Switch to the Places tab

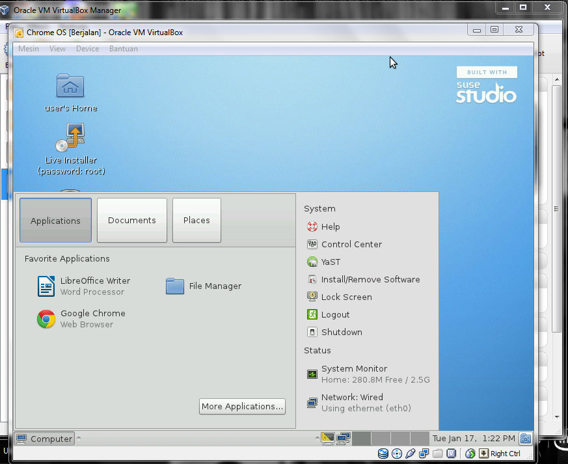point(196,220)
